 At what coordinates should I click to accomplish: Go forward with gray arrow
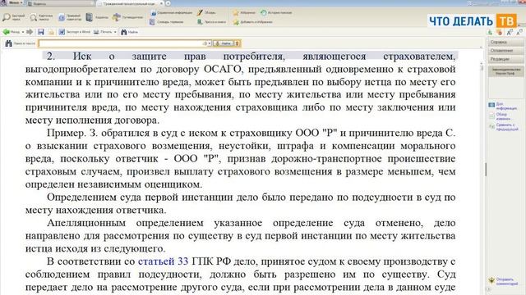(x=30, y=32)
